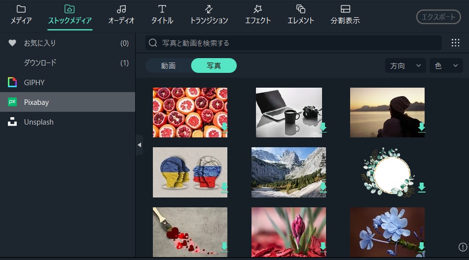The width and height of the screenshot is (469, 260).
Task: Click the エクスポート button
Action: tap(438, 17)
